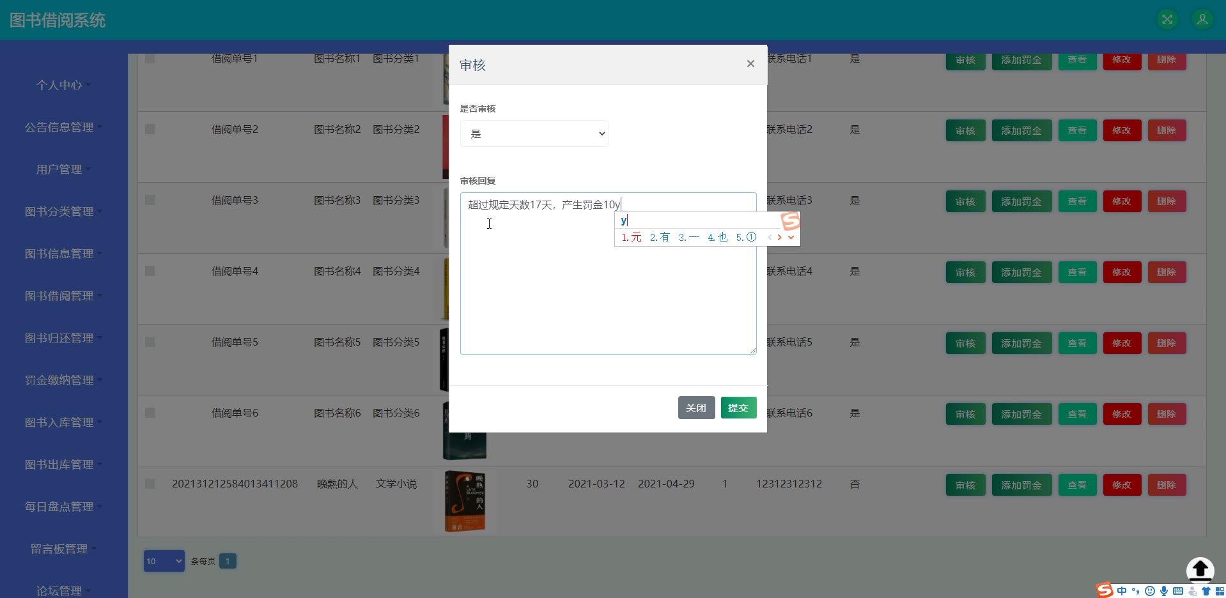This screenshot has width=1226, height=598.
Task: Expand 用户管理 in the sidebar
Action: [x=64, y=169]
